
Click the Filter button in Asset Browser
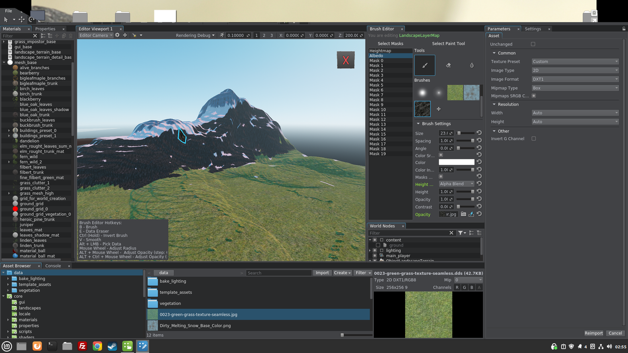363,273
